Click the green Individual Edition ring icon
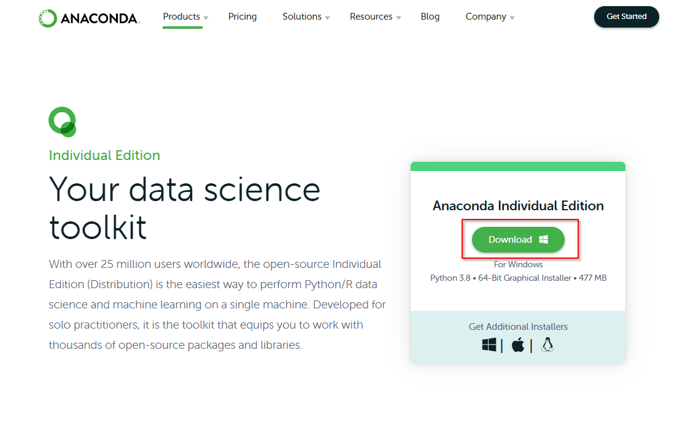 62,121
